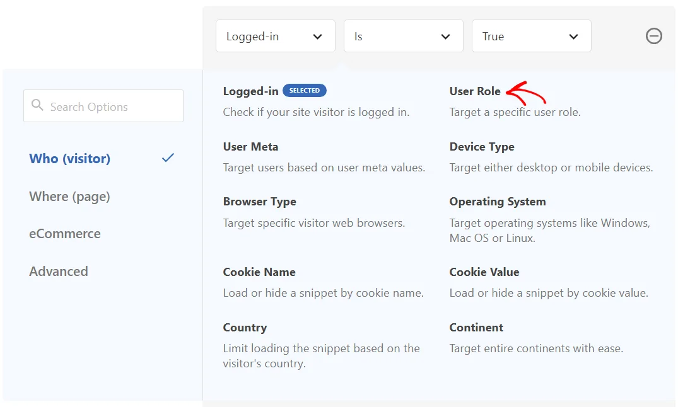Viewport: 678px width, 407px height.
Task: Choose the Continent option
Action: click(x=477, y=328)
